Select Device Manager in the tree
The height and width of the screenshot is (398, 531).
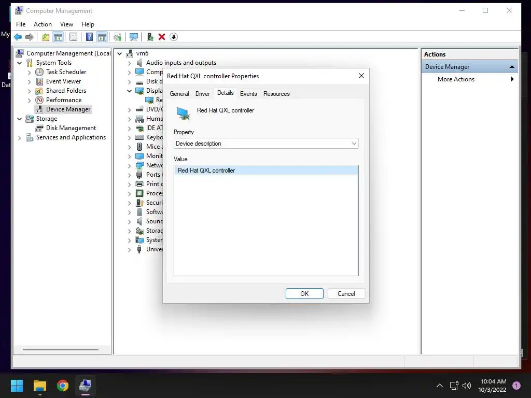(68, 109)
